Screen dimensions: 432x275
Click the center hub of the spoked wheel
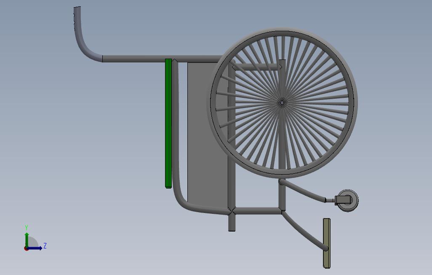(x=282, y=103)
